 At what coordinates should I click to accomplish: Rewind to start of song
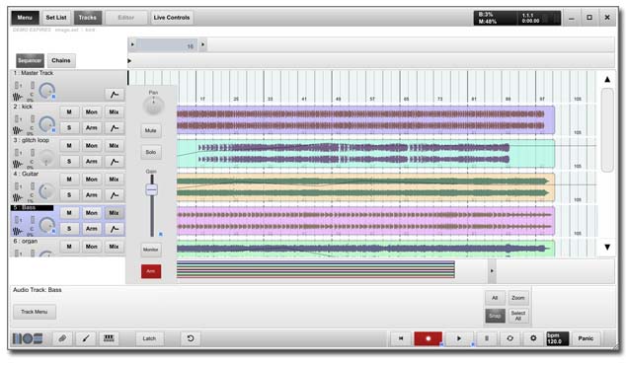401,338
